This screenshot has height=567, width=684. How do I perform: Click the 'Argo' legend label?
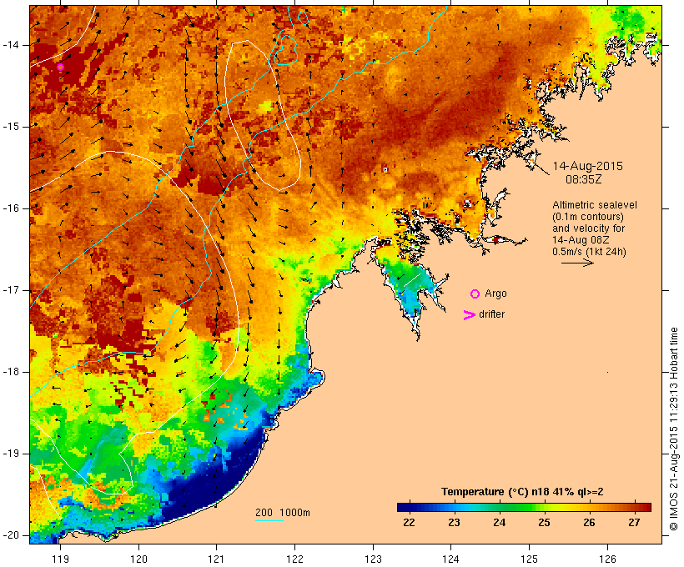tap(495, 294)
